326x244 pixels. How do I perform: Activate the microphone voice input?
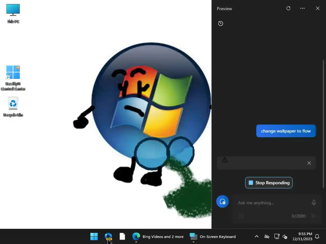(x=314, y=202)
